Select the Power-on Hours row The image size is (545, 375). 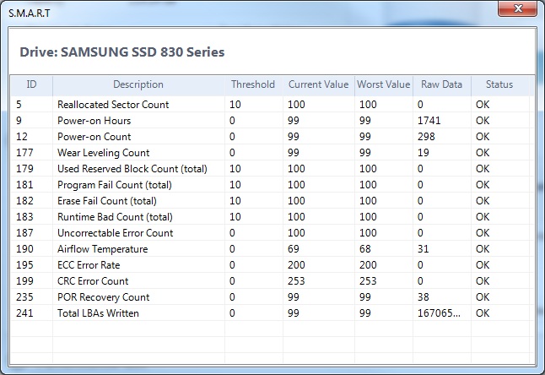(272, 121)
